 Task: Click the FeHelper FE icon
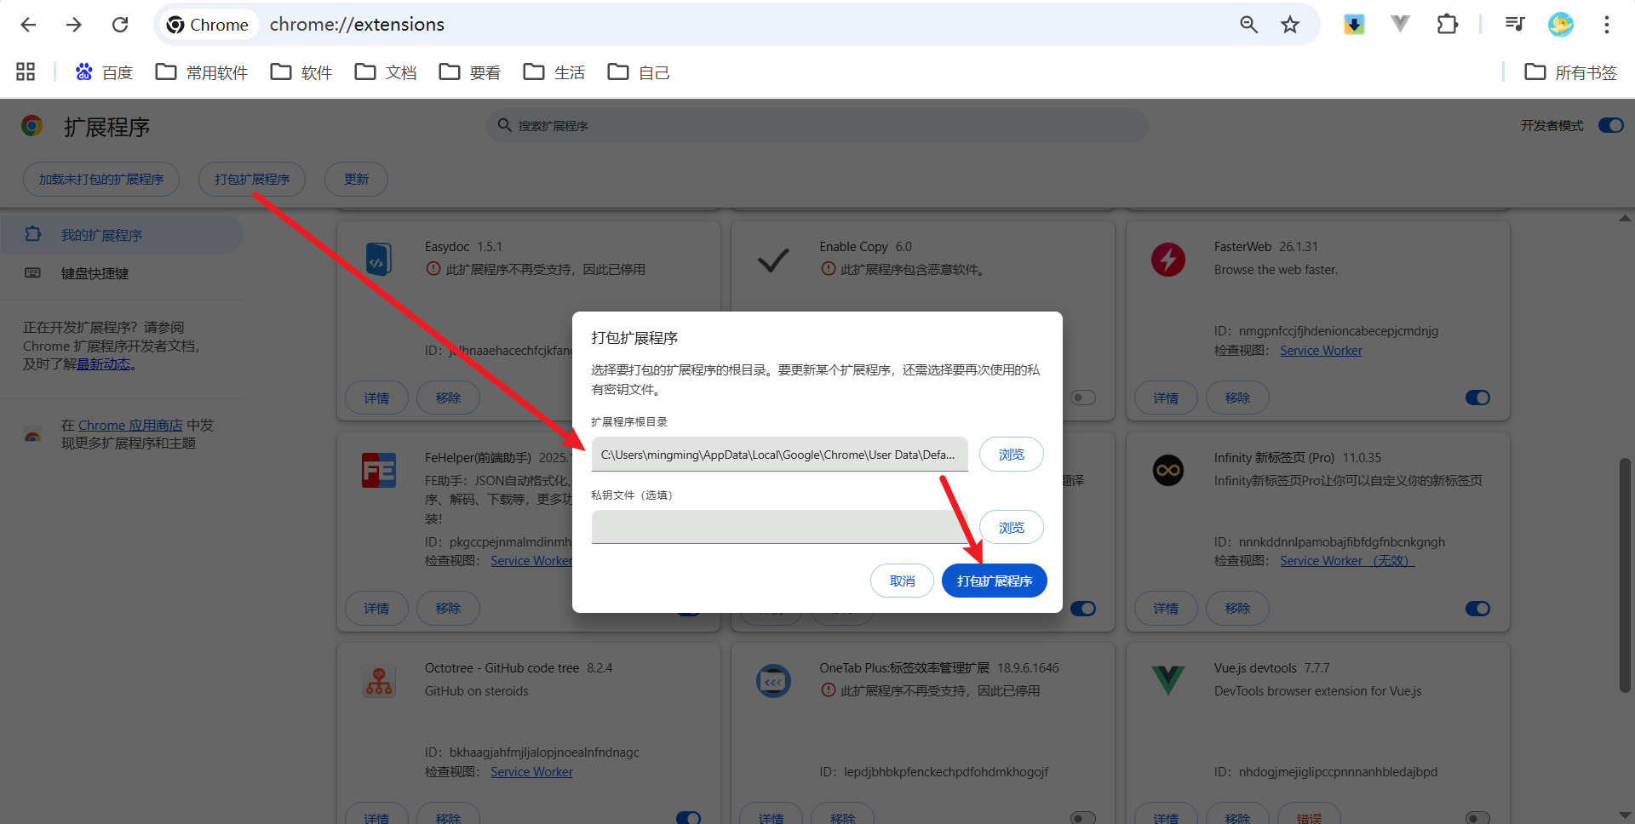tap(379, 470)
